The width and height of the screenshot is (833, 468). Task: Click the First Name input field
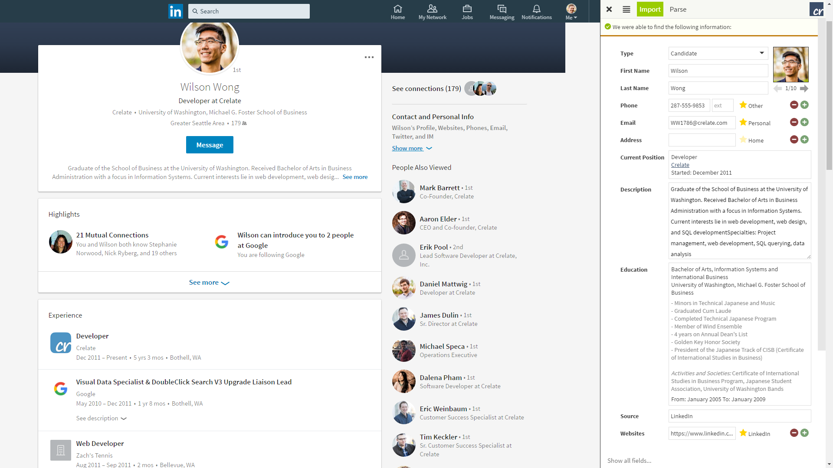coord(718,71)
